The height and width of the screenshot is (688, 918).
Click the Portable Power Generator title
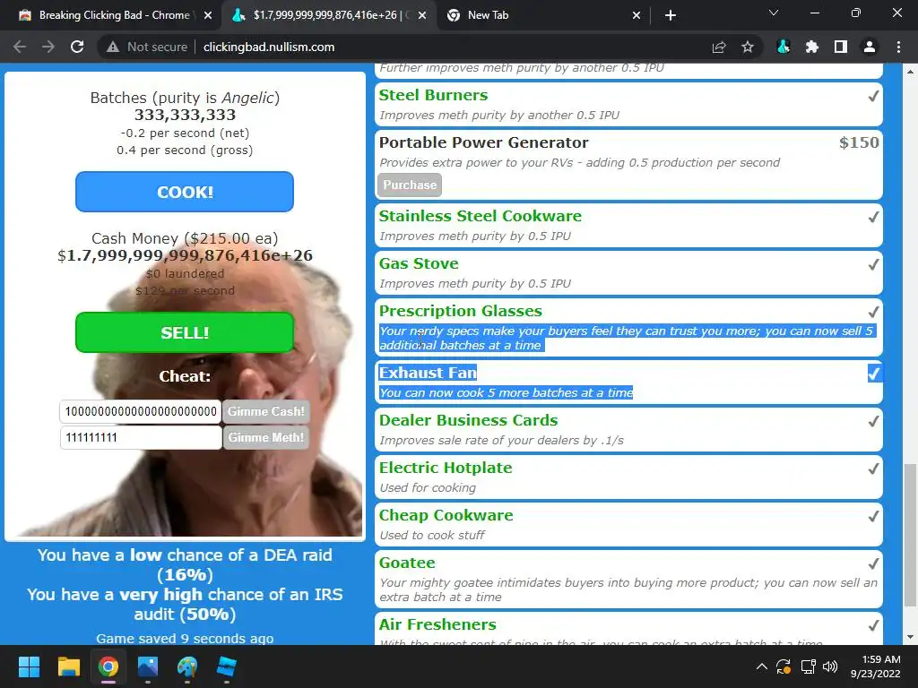tap(483, 142)
